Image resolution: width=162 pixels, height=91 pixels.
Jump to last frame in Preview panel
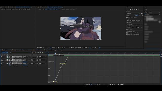pos(138,9)
